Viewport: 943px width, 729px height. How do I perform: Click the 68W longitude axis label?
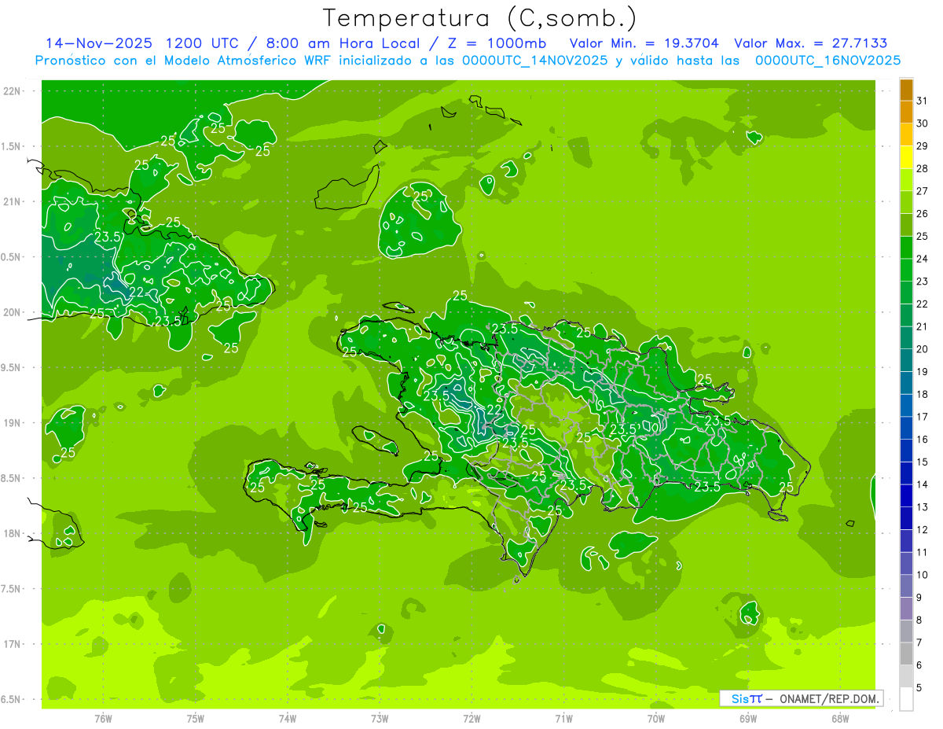coord(840,719)
